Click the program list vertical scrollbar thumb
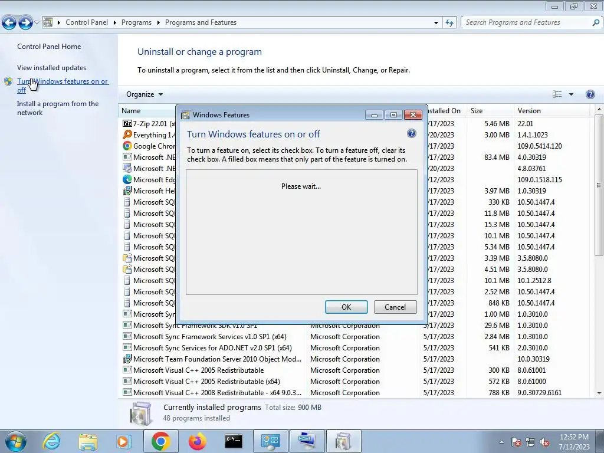This screenshot has width=604, height=453. 599,185
